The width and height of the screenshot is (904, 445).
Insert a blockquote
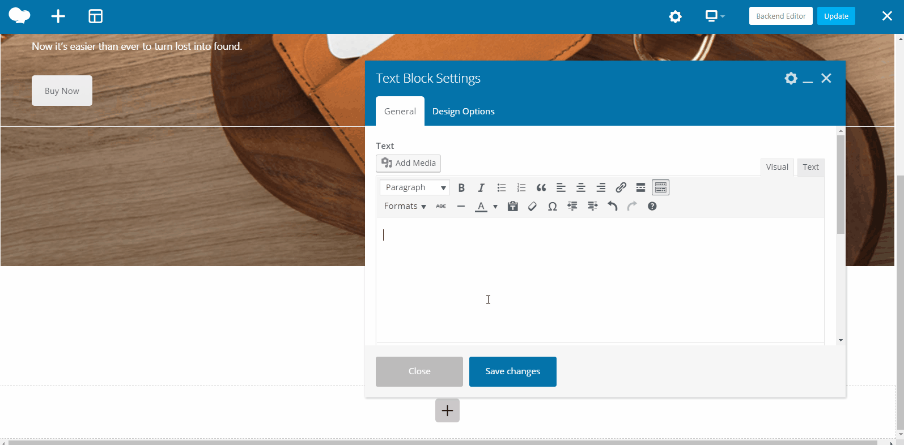(x=541, y=188)
